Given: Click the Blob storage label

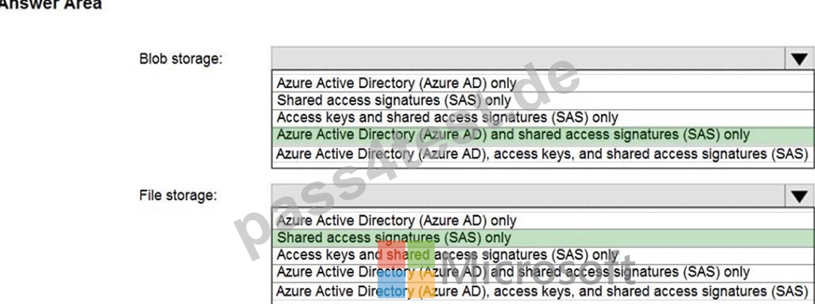Looking at the screenshot, I should pyautogui.click(x=181, y=59).
